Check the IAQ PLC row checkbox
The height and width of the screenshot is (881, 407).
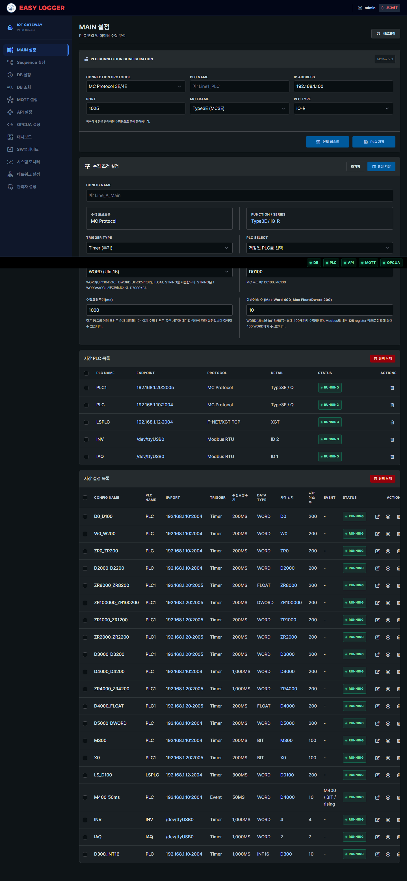[86, 457]
